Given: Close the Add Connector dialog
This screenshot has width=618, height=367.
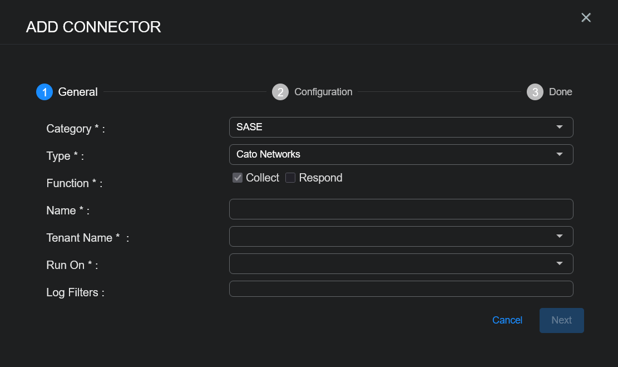Looking at the screenshot, I should [x=586, y=18].
